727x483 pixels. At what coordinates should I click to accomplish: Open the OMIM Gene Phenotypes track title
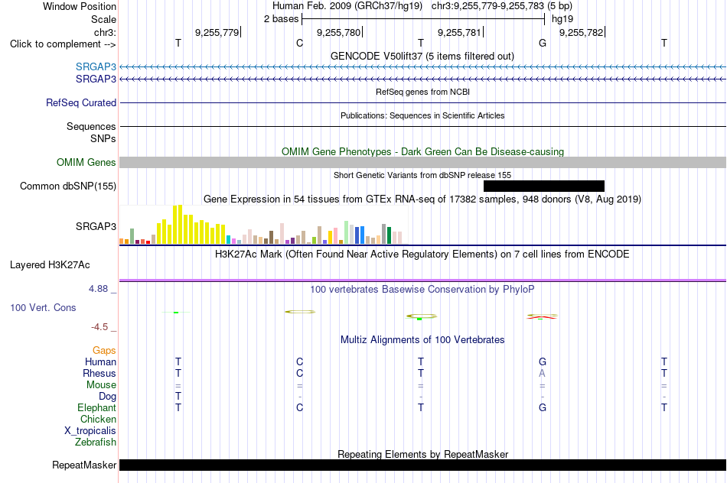423,152
